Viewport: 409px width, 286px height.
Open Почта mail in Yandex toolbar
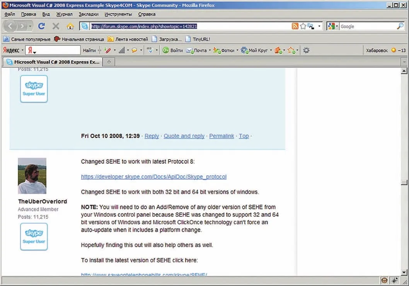point(196,50)
